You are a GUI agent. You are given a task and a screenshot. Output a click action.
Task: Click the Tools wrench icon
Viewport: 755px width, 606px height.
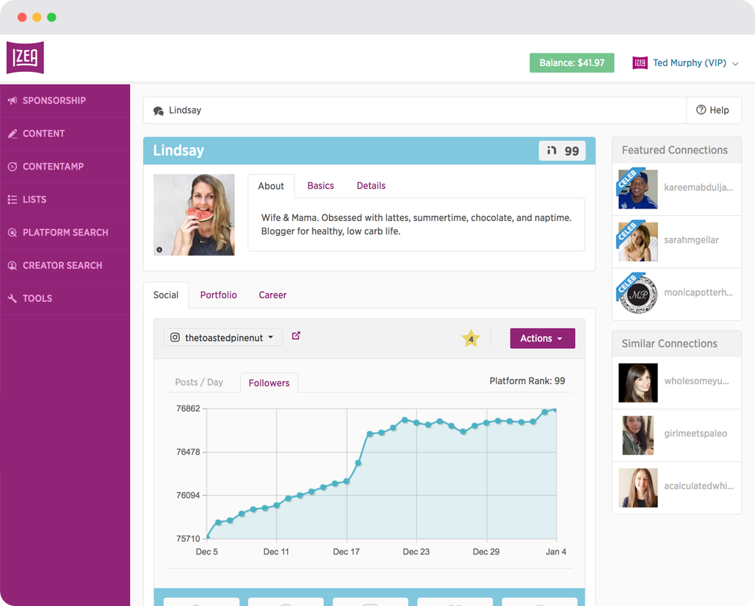(x=12, y=299)
